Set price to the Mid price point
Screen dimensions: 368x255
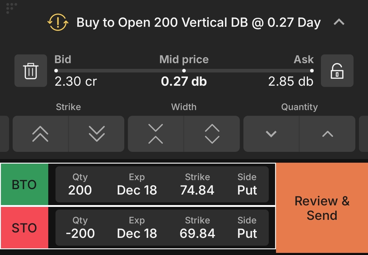coord(184,71)
